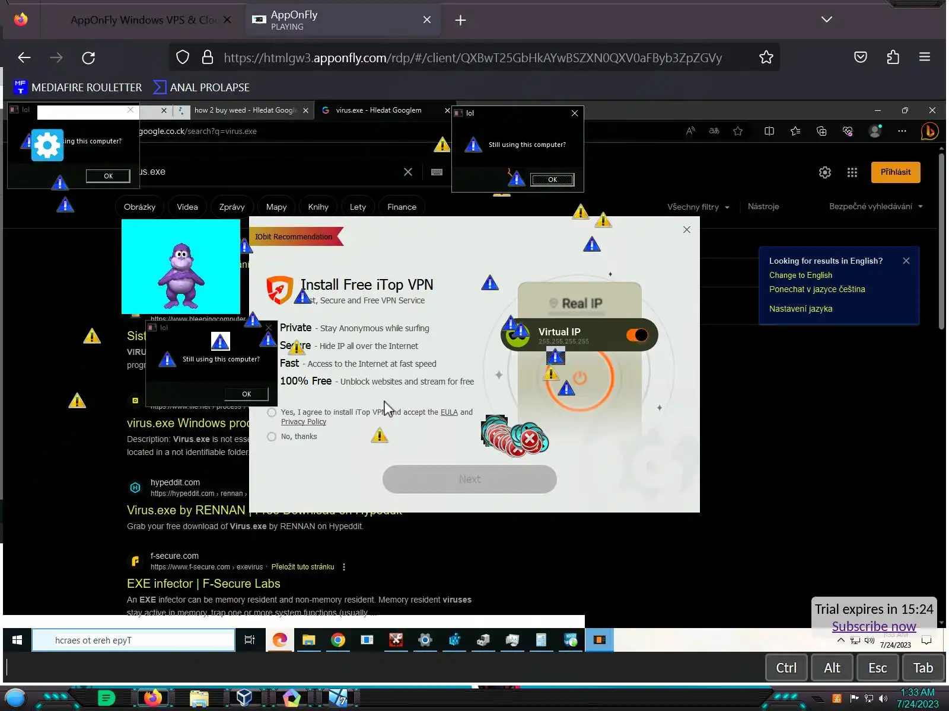Image resolution: width=949 pixels, height=711 pixels.
Task: Open the Save to Pocket icon in Firefox
Action: [x=860, y=57]
